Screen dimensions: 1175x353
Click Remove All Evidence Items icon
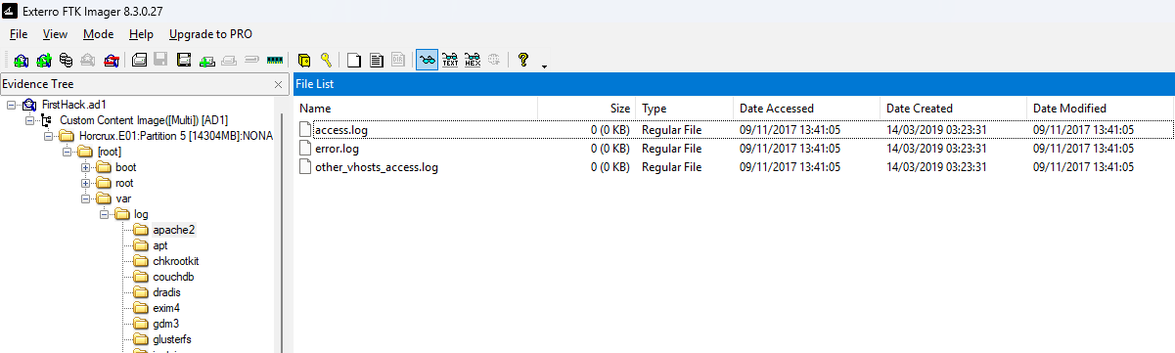[112, 60]
